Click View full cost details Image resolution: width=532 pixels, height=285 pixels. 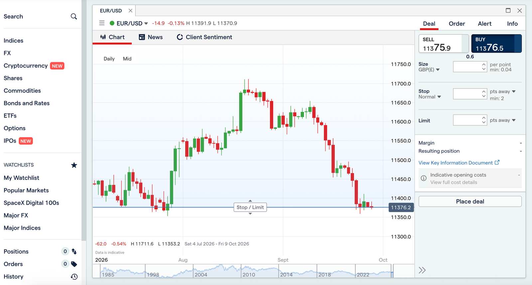click(454, 182)
